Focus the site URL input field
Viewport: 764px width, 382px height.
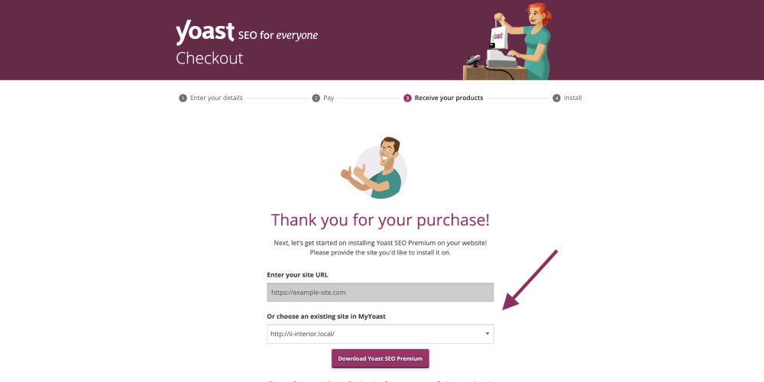[380, 292]
